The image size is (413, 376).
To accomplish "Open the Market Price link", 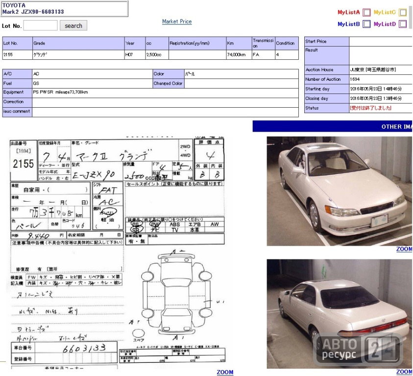I will point(177,22).
